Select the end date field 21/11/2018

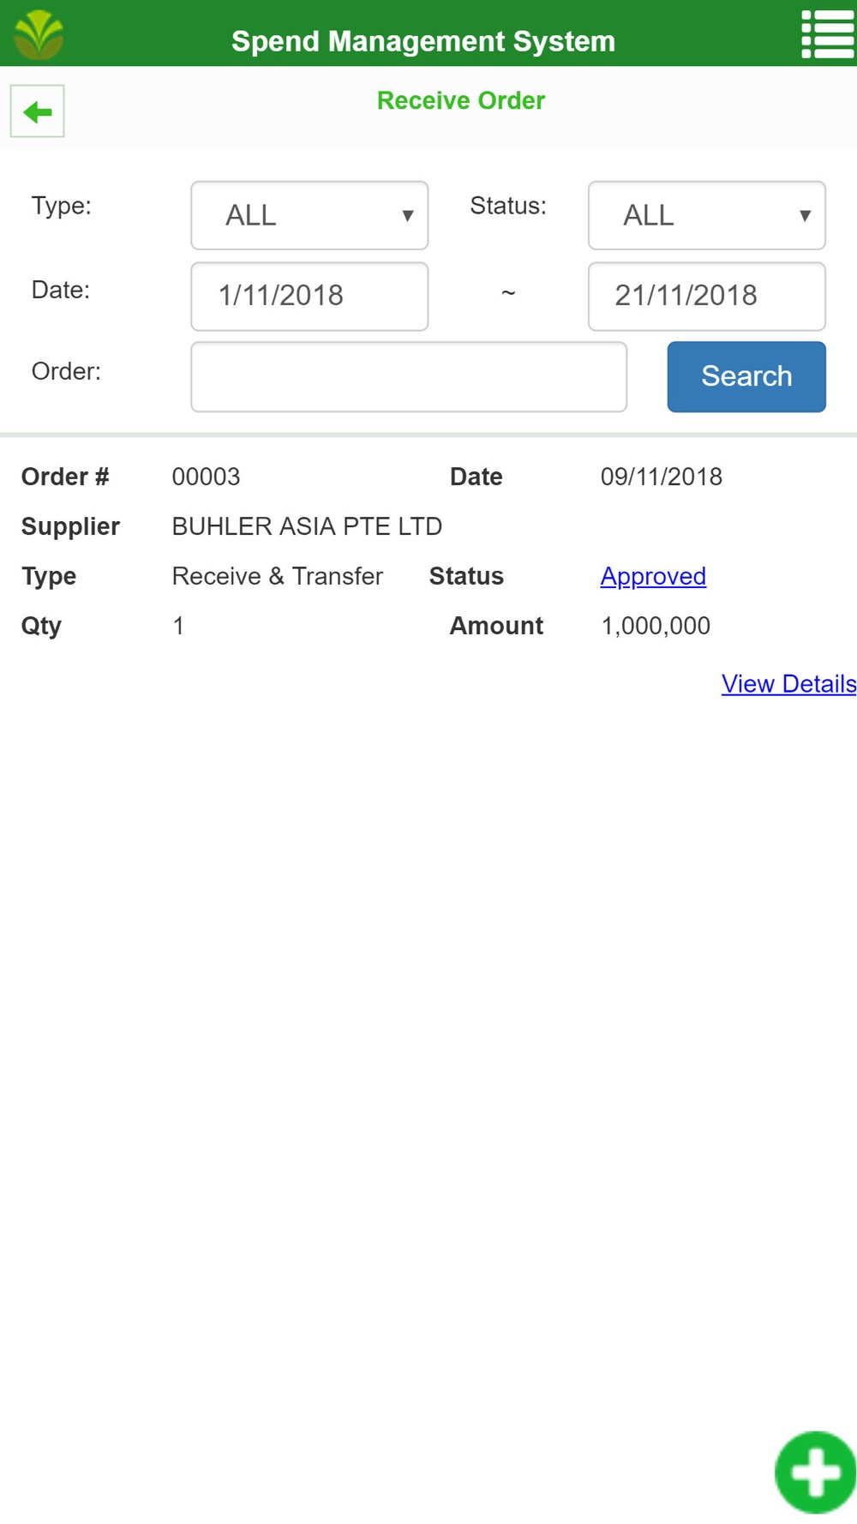tap(707, 297)
